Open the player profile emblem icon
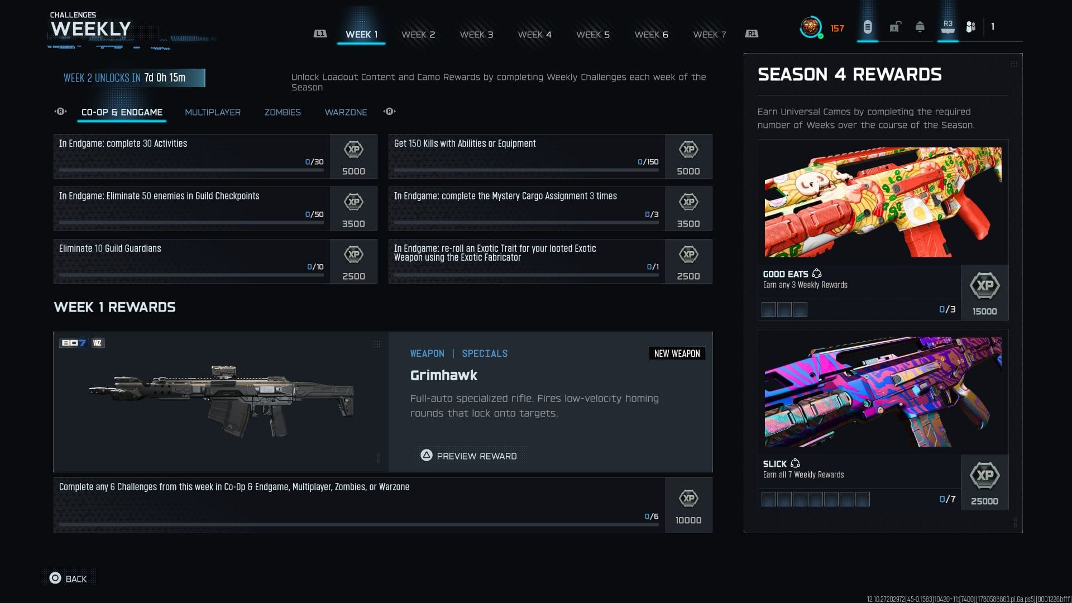 (x=811, y=27)
